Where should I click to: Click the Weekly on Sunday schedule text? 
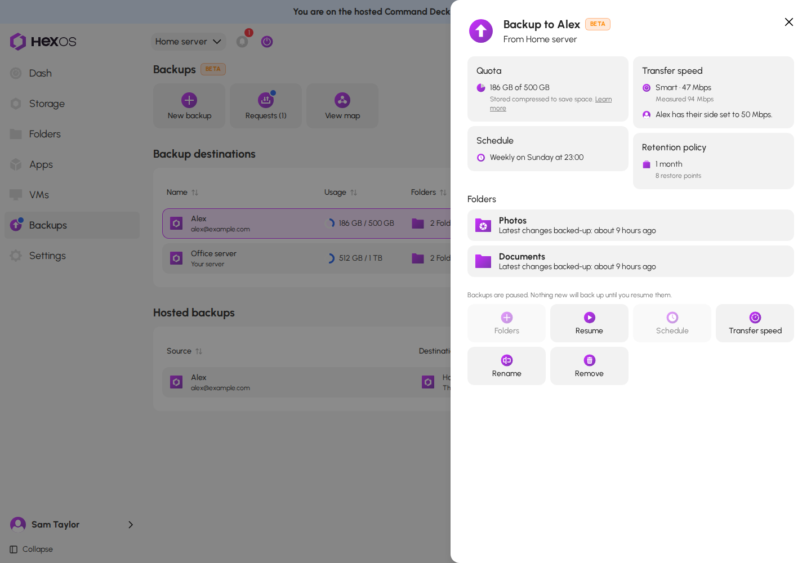(x=537, y=158)
